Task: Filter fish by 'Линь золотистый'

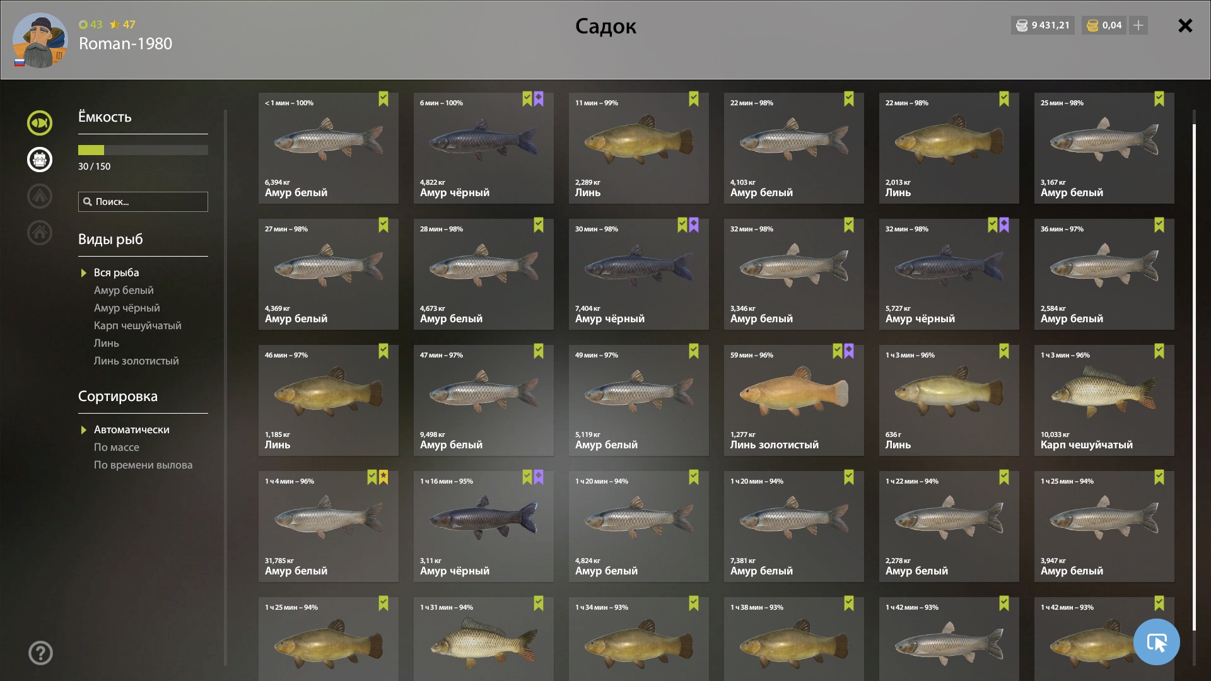Action: point(136,361)
